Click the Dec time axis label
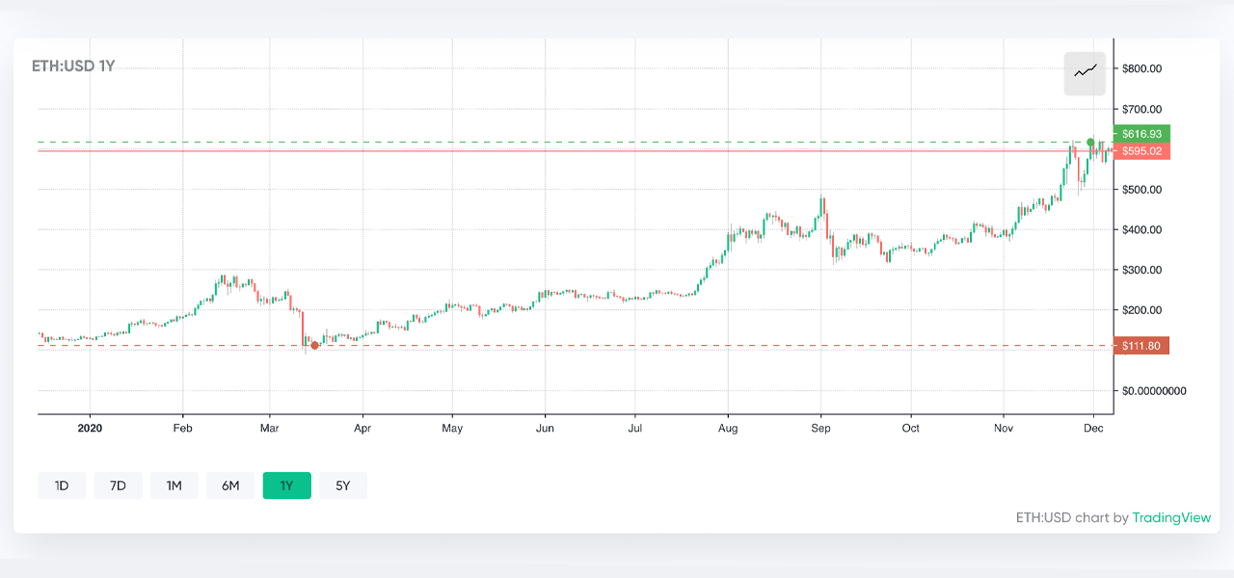 [x=1093, y=427]
